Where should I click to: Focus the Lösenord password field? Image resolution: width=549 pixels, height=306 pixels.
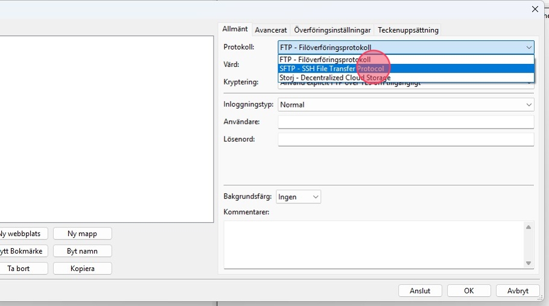pos(405,139)
